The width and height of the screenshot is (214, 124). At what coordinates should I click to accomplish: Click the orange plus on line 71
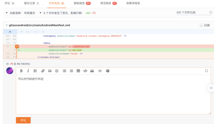17,46
